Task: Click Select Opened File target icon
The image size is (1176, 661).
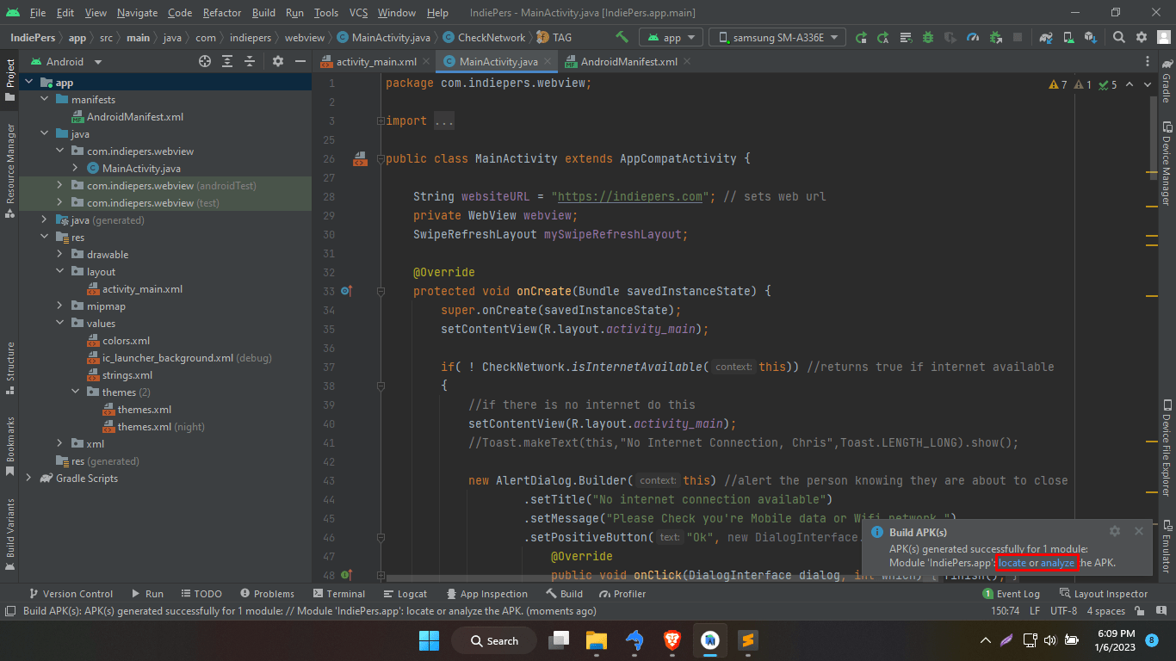Action: tap(205, 61)
